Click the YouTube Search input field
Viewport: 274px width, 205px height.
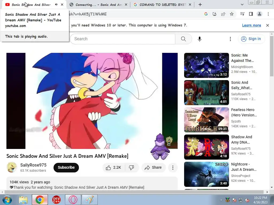(123, 39)
